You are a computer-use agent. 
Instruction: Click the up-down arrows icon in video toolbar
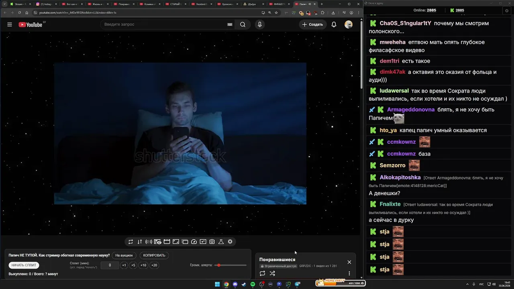pyautogui.click(x=140, y=242)
